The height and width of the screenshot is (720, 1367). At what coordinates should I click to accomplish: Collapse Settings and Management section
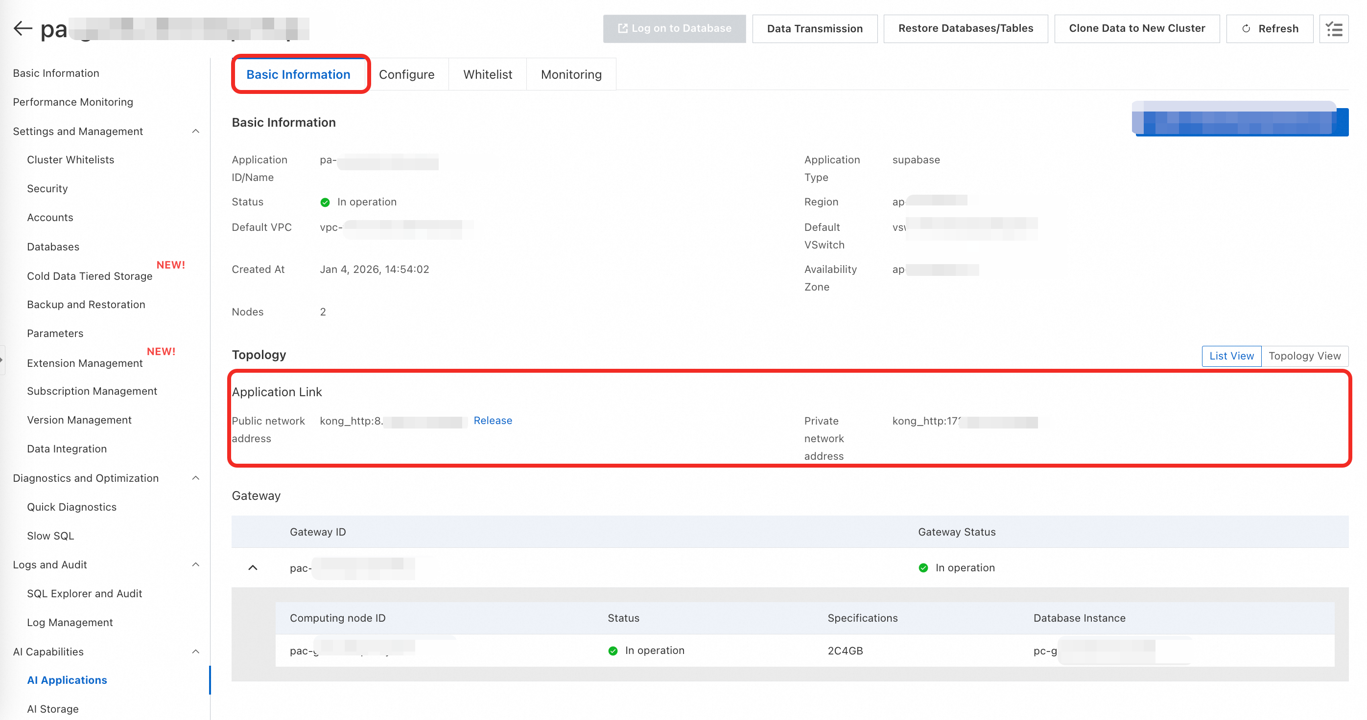tap(195, 131)
